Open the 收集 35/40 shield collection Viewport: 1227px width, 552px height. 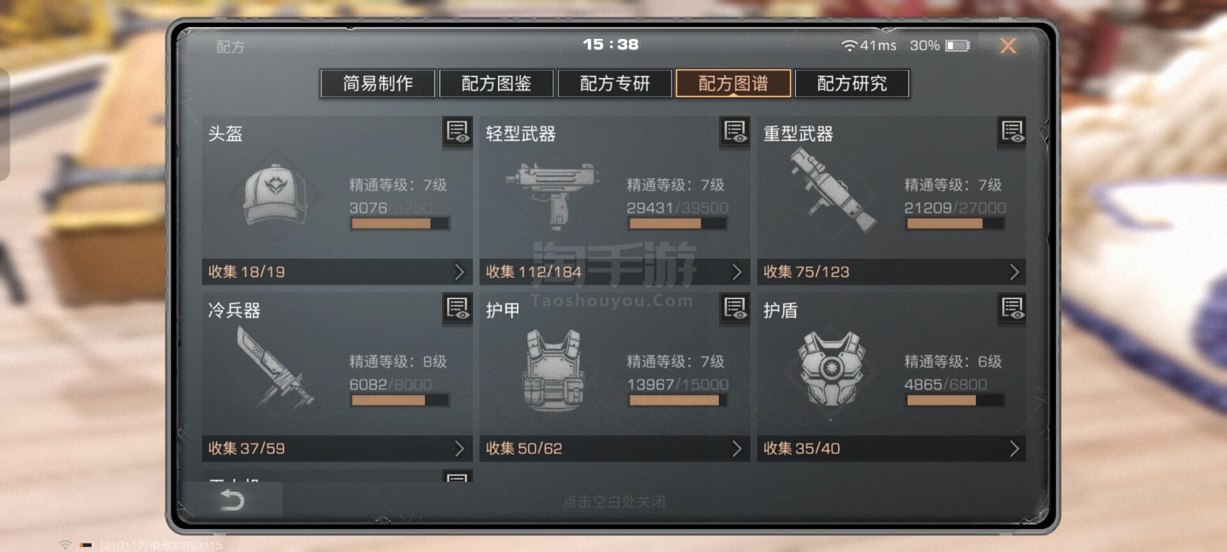pyautogui.click(x=891, y=448)
